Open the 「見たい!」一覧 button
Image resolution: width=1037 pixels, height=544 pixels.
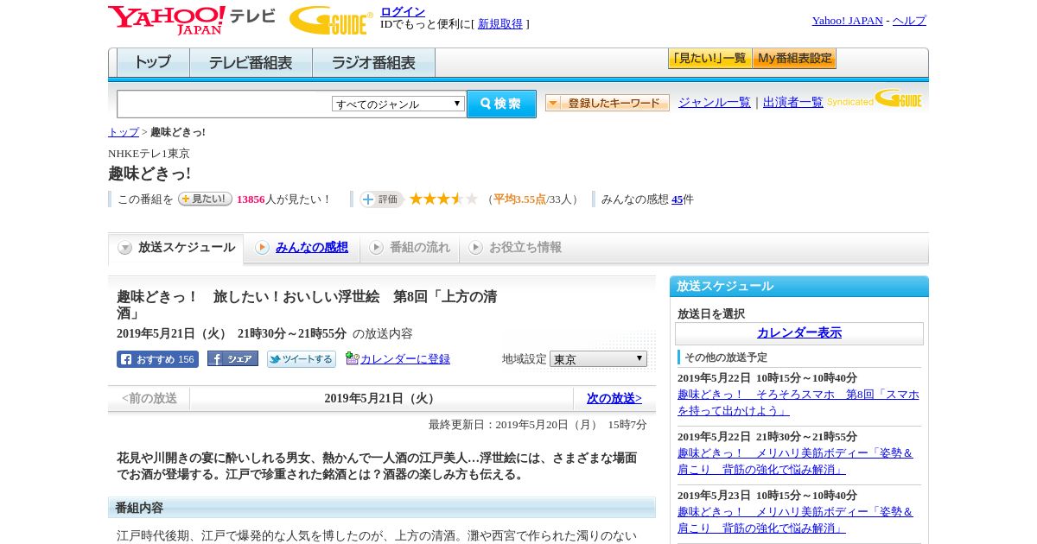pyautogui.click(x=709, y=59)
